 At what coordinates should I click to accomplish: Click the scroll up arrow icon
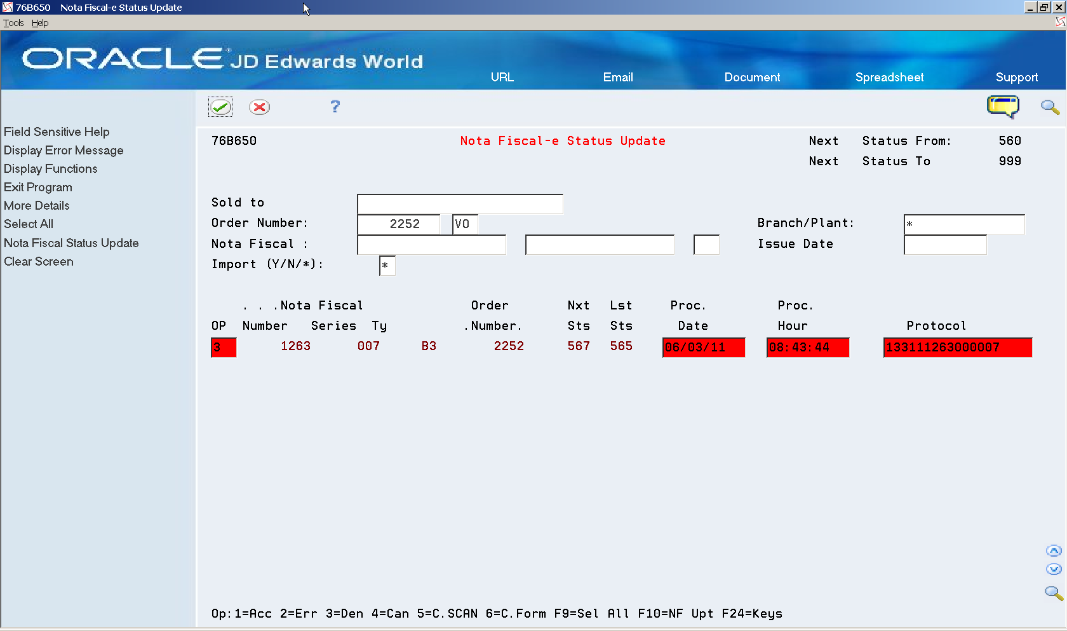(1054, 551)
